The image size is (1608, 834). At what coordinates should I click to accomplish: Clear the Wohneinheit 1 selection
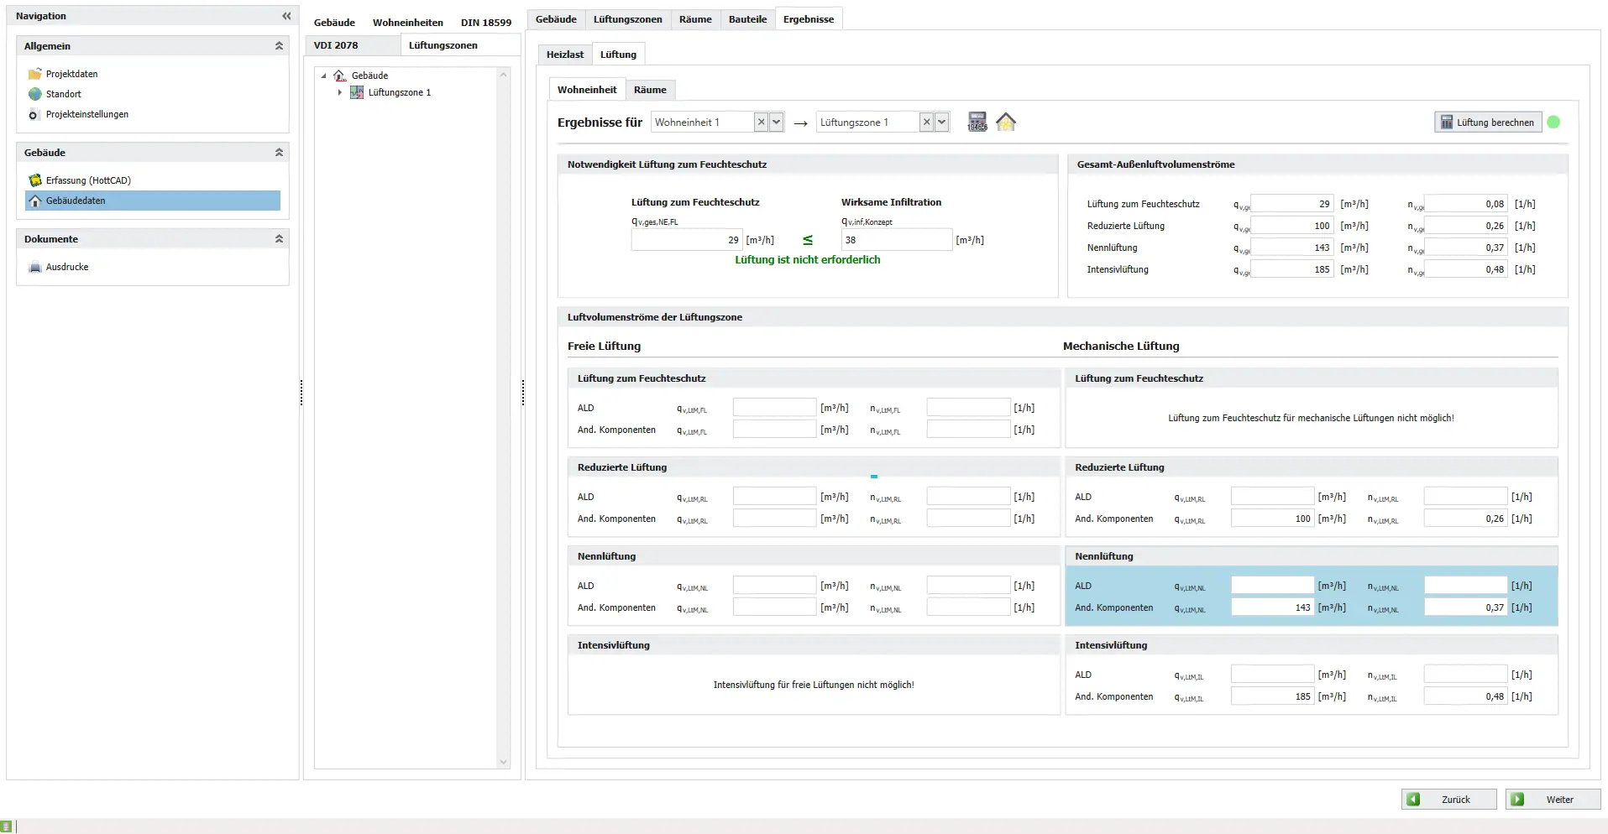pos(761,122)
